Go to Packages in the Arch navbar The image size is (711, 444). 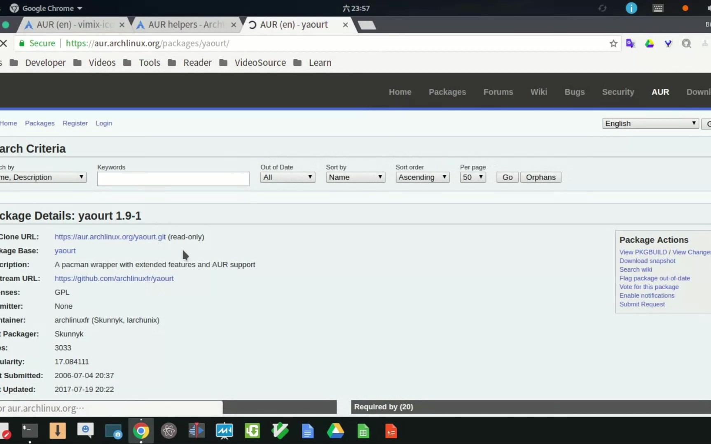click(x=447, y=92)
